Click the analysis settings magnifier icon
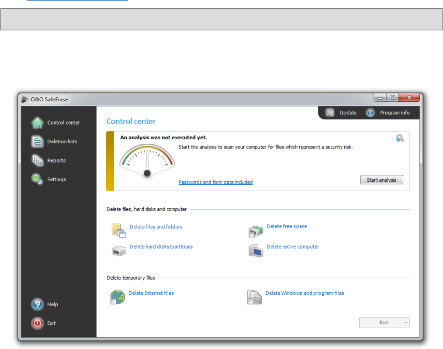 pos(400,138)
